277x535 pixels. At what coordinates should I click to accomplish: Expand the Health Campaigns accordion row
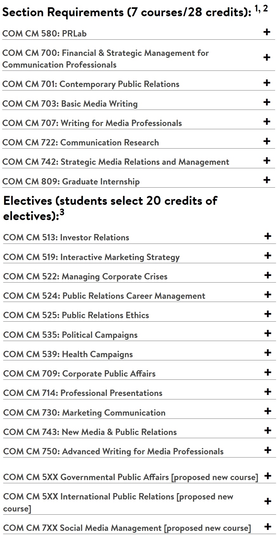tap(267, 353)
